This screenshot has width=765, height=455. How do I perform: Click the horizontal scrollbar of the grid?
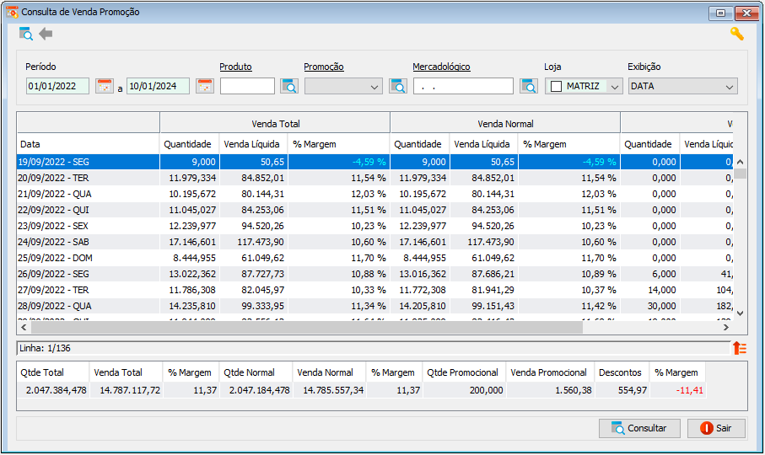pyautogui.click(x=307, y=328)
